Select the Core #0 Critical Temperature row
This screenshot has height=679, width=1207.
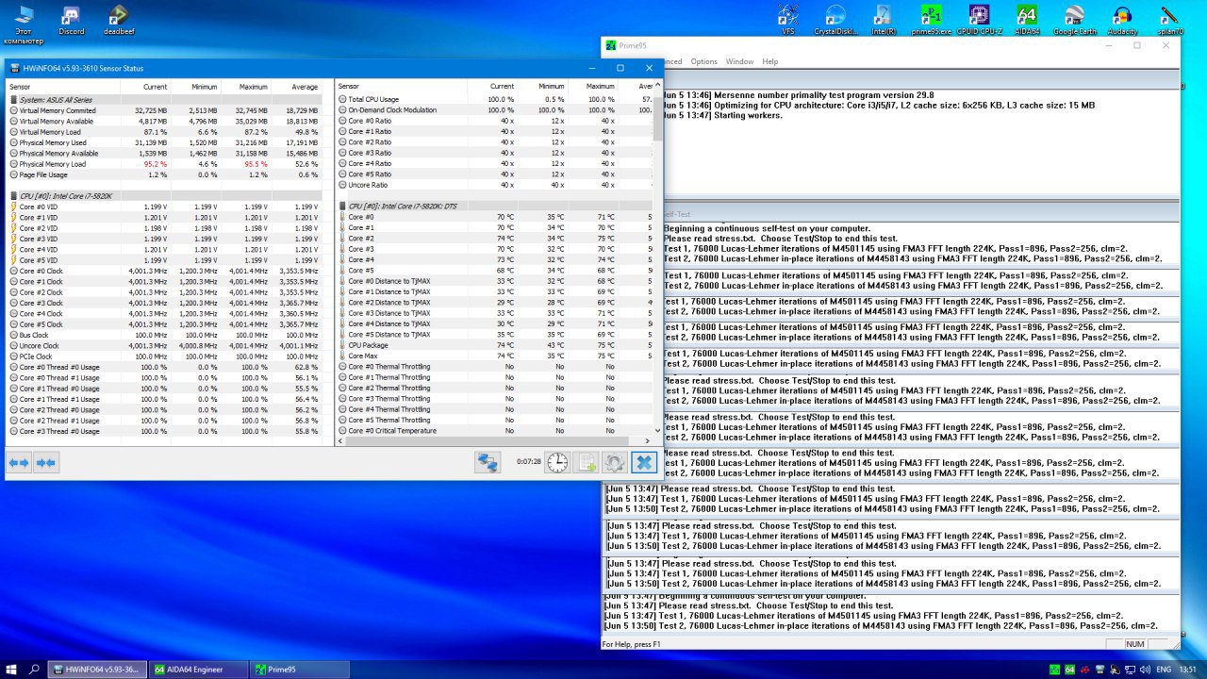[x=494, y=431]
